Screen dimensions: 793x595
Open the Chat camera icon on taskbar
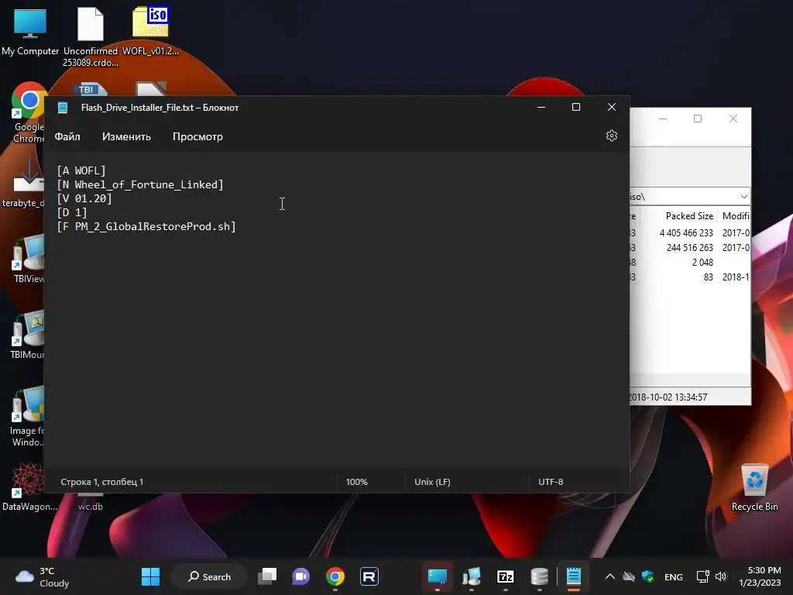(x=301, y=576)
